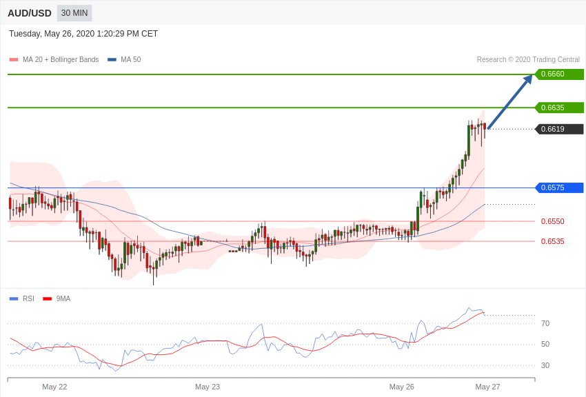Click the red 9MA legend swatch
586x397 pixels.
click(47, 298)
